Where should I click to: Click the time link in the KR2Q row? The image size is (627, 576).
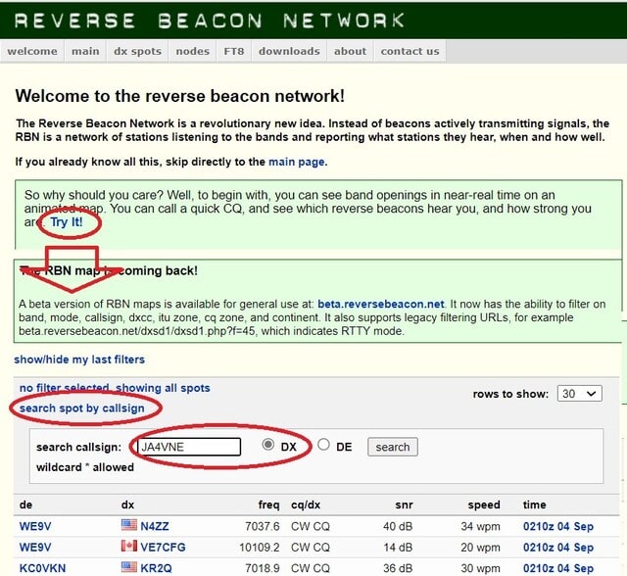558,568
